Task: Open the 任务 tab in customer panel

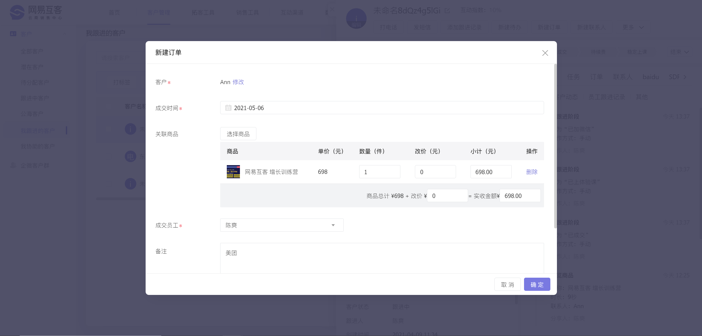Action: pos(573,77)
